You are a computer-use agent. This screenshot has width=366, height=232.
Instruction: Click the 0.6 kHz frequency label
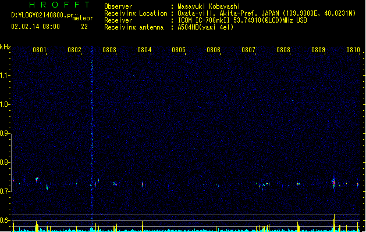coord(5,220)
